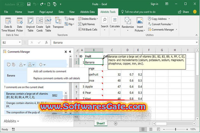This screenshot has height=133, width=200.
Task: Click the Redo arrow in the title bar
Action: 42,4
